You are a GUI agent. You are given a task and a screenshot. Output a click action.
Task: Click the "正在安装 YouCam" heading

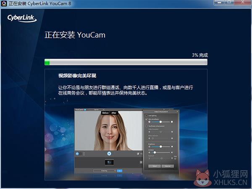click(75, 35)
